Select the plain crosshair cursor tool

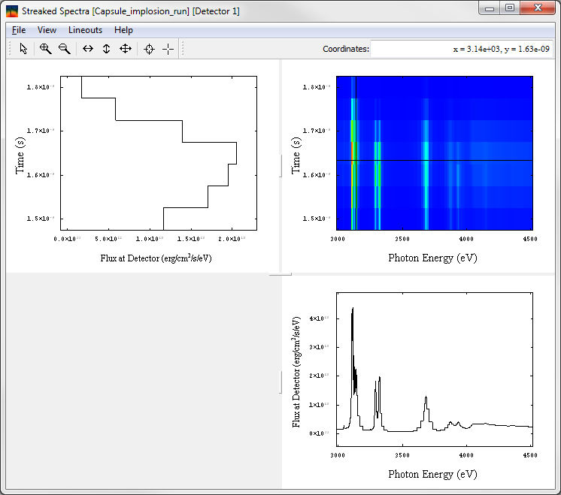(x=168, y=49)
